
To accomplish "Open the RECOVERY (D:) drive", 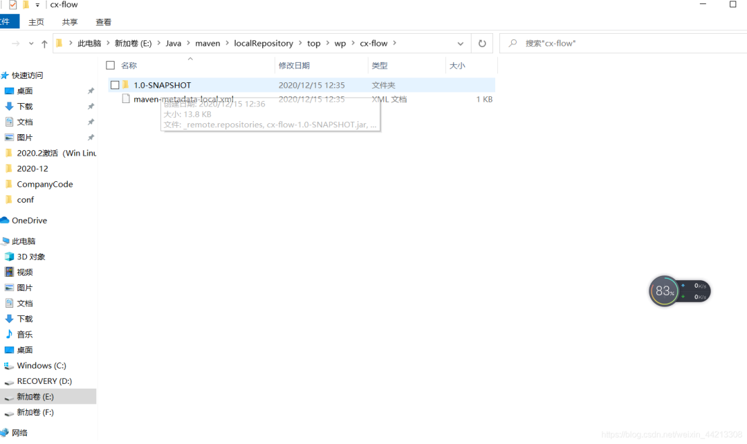I will 44,381.
